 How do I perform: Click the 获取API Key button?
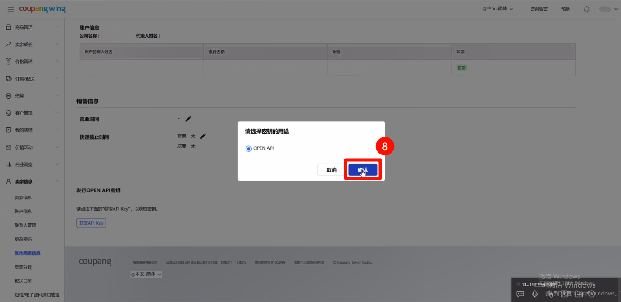[91, 223]
